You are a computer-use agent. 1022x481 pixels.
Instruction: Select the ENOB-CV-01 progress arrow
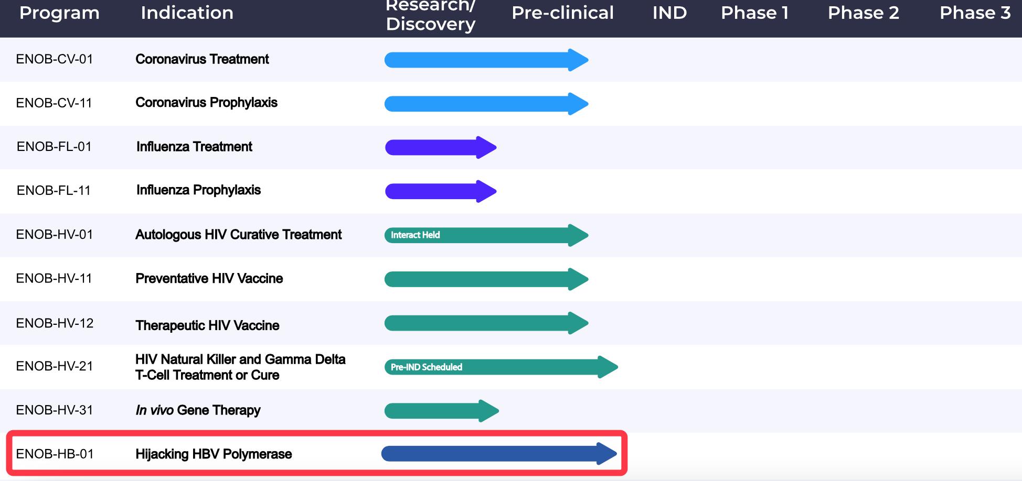pos(485,60)
